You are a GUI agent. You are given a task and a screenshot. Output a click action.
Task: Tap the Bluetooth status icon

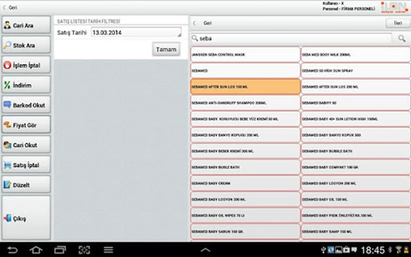tap(390, 250)
